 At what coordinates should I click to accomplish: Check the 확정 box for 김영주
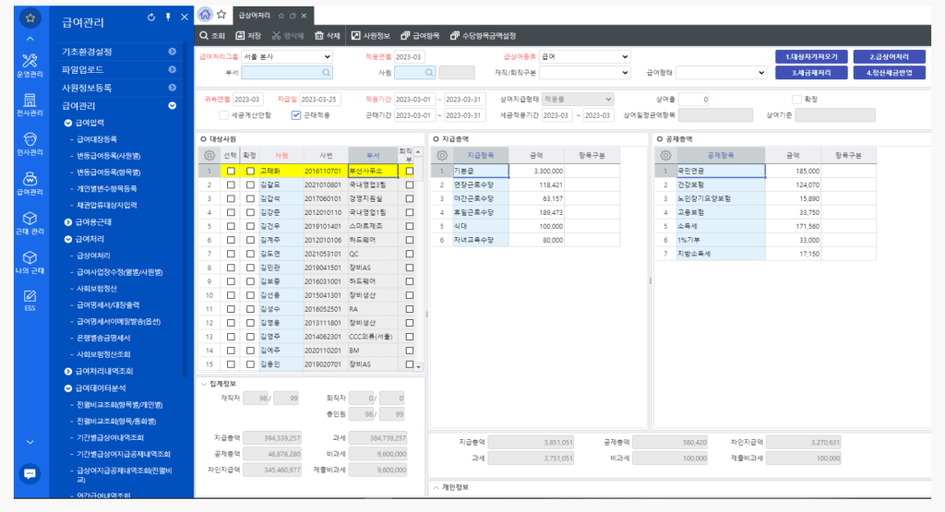click(250, 337)
